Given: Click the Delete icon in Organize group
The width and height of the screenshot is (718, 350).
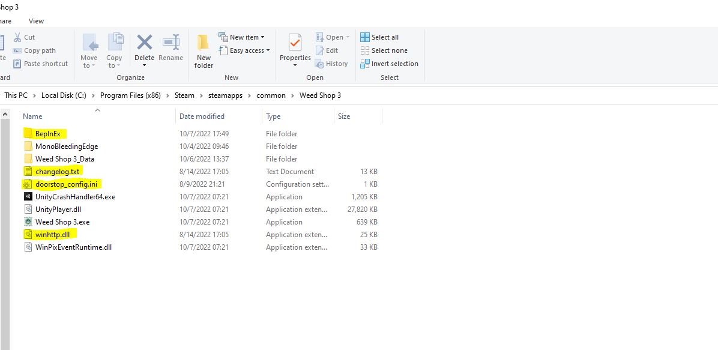Looking at the screenshot, I should coord(144,43).
